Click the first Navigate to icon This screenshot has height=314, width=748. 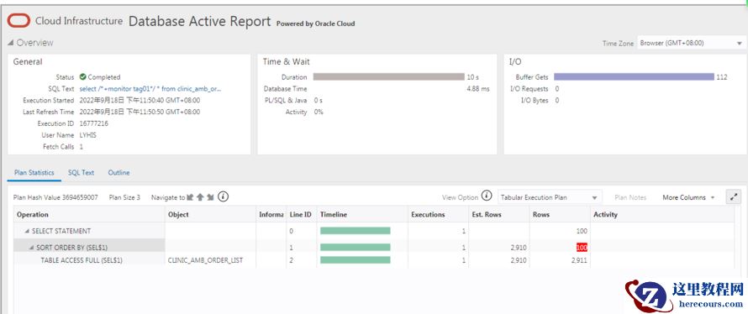[190, 196]
